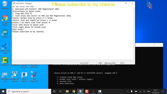Image resolution: width=167 pixels, height=94 pixels.
Task: Click the 100% zoom status entry
Action: (100, 63)
